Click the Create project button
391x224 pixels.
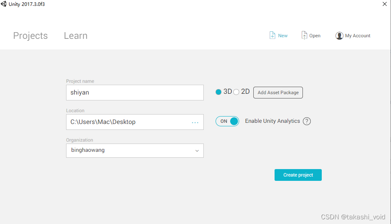pyautogui.click(x=298, y=175)
